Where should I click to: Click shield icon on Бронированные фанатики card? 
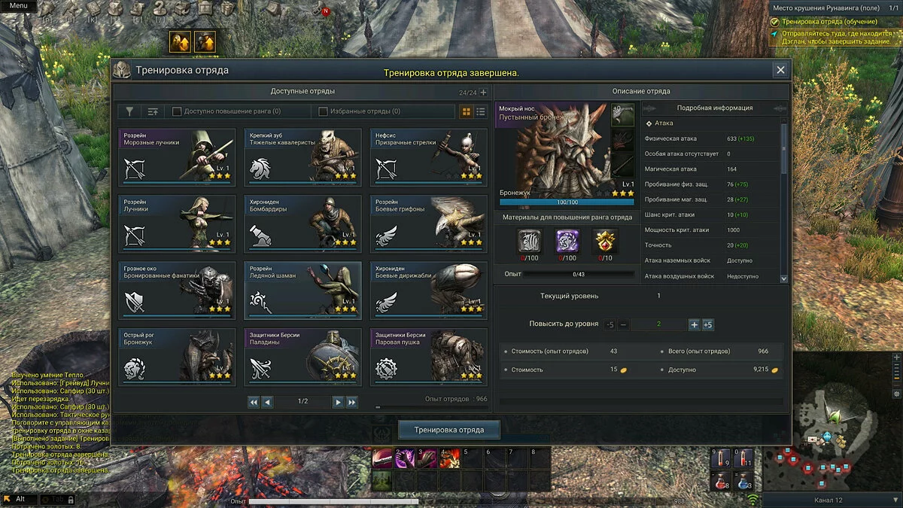[x=135, y=302]
